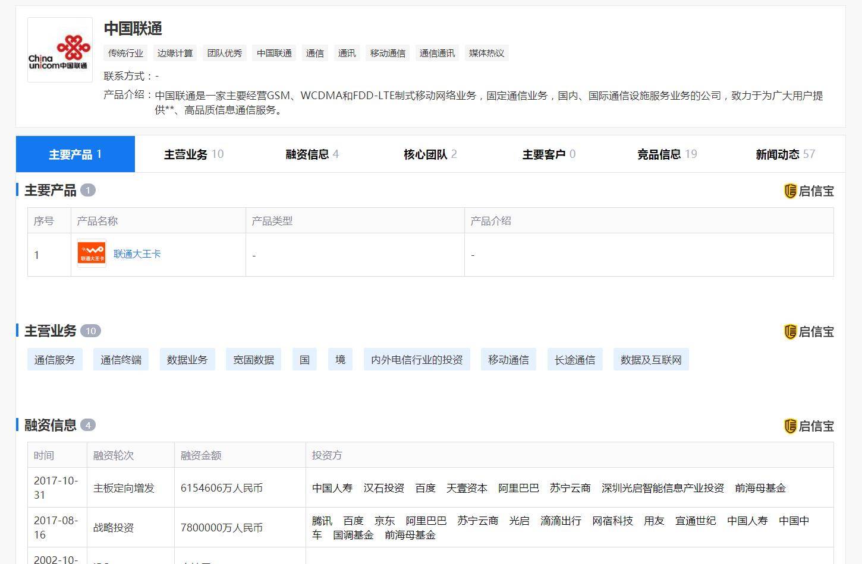Click the 中国联通 tag
Screen dimensions: 862x564
(x=275, y=53)
